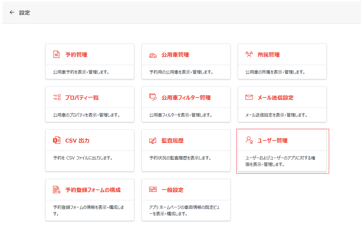Click text 公用車予約を表示・管理します。
The image size is (361, 230).
(81, 72)
